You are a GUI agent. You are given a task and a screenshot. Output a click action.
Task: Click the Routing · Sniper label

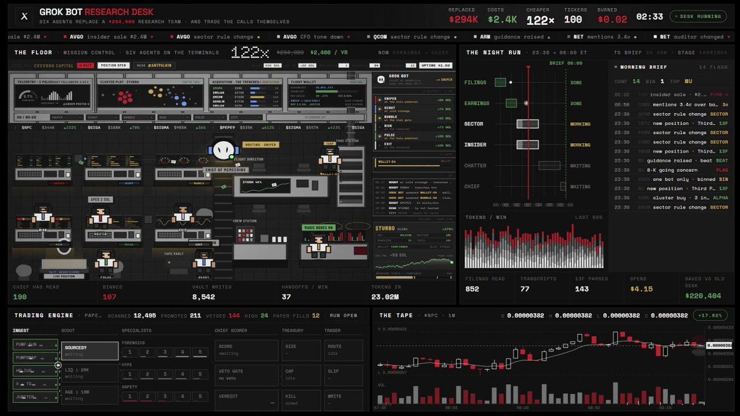(261, 145)
